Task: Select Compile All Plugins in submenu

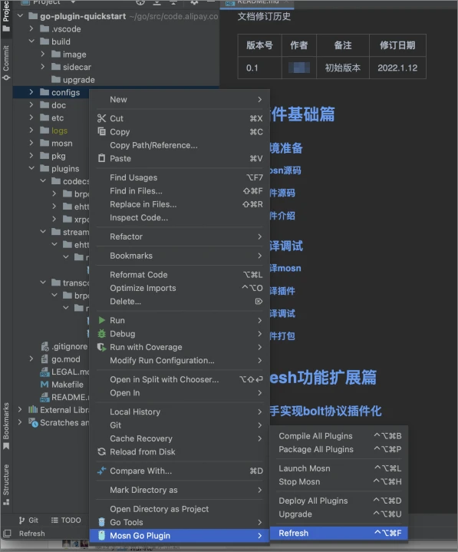Action: click(x=339, y=436)
